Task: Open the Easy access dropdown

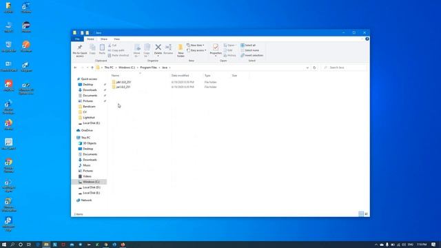Action: [196, 50]
